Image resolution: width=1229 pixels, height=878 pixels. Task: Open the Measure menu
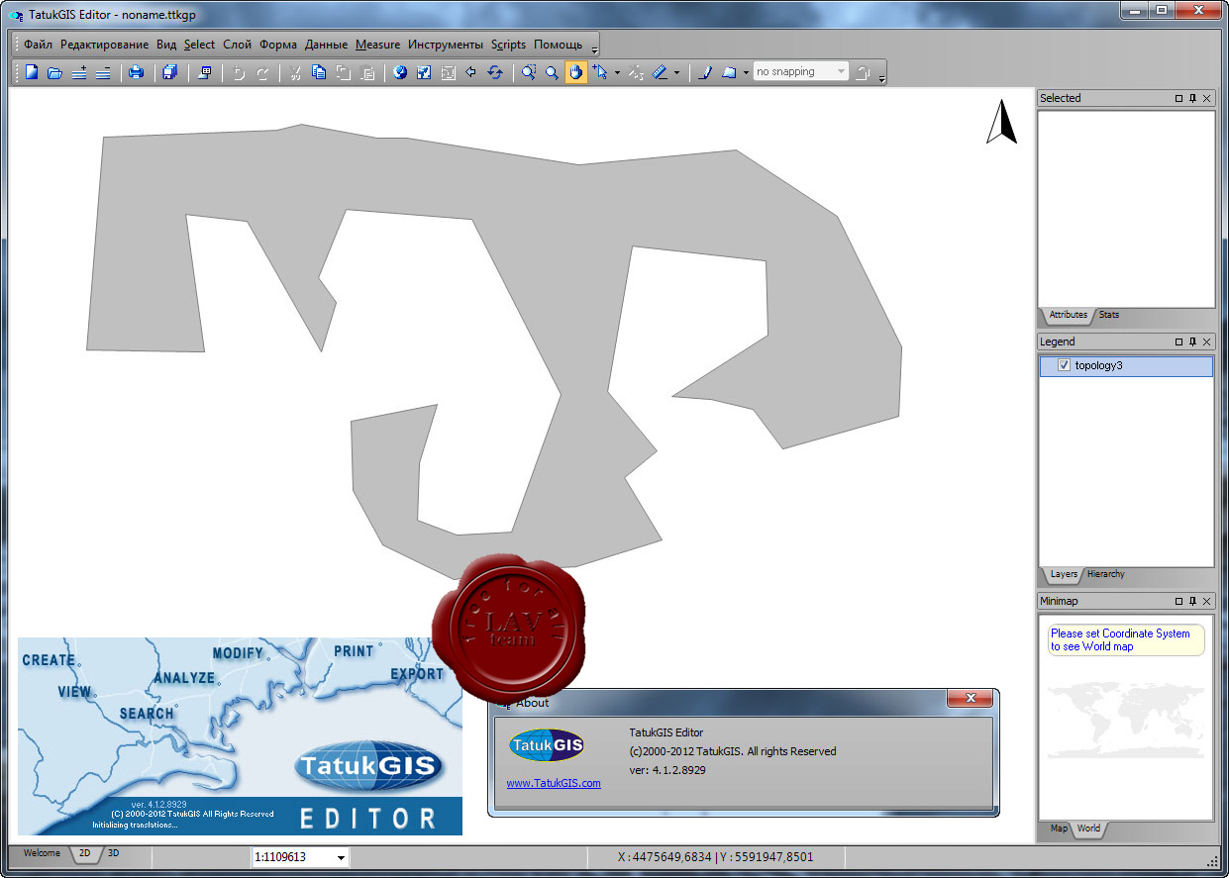click(x=377, y=45)
